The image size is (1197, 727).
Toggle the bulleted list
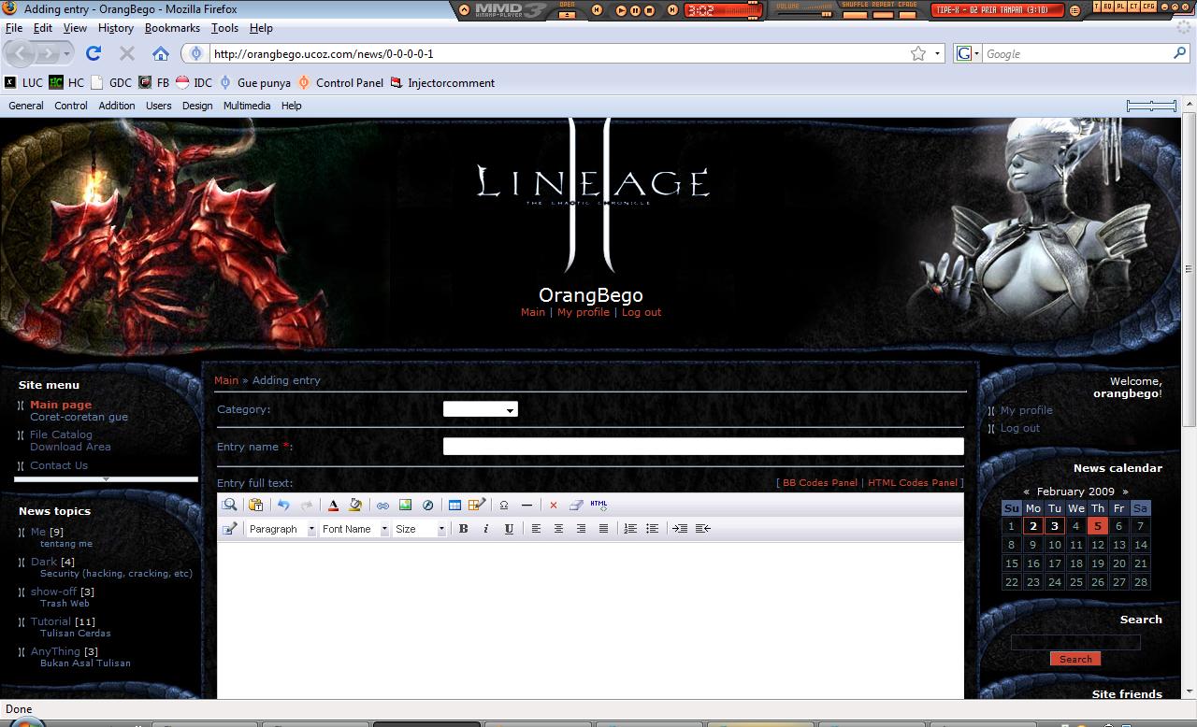coord(653,528)
